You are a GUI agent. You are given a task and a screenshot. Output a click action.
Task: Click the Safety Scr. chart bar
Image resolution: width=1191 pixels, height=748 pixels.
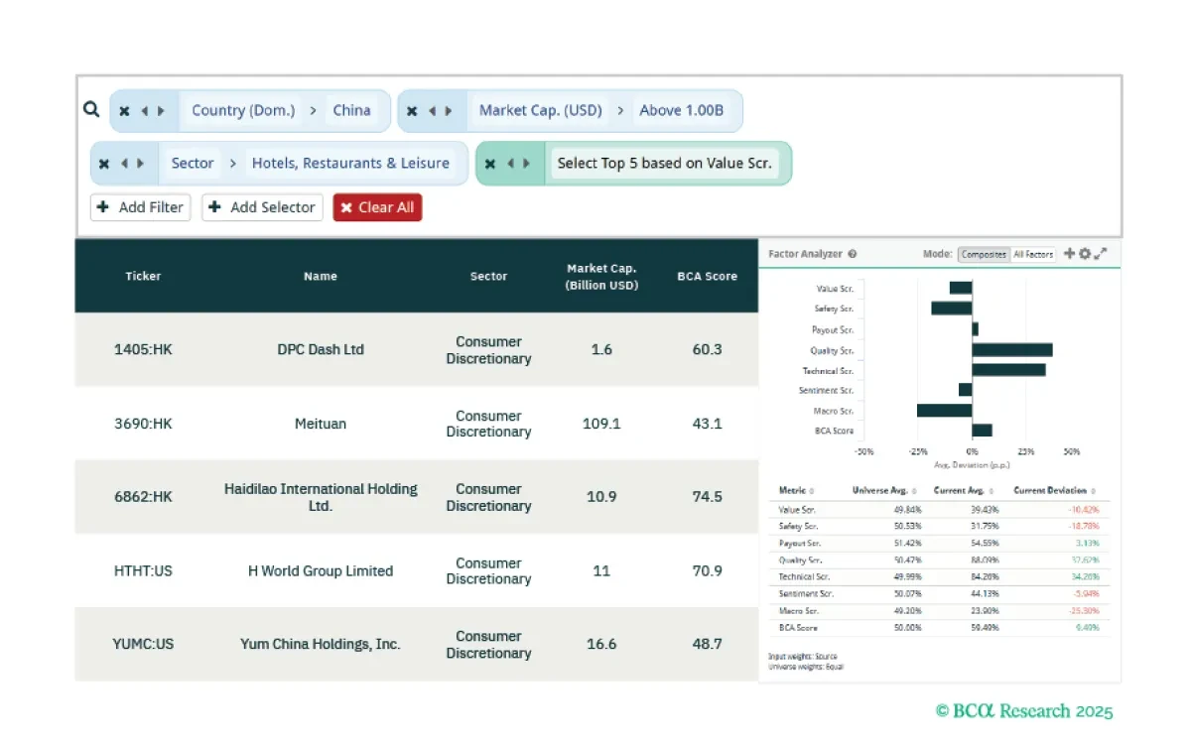click(952, 310)
